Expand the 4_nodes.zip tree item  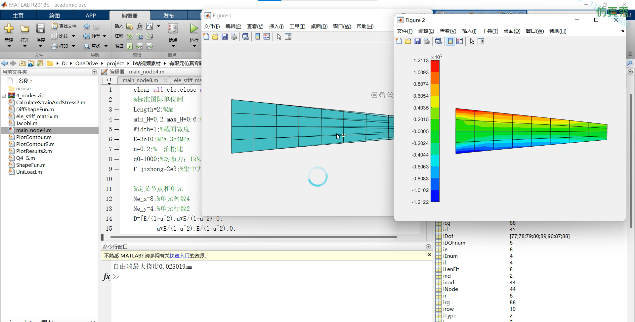pyautogui.click(x=4, y=96)
